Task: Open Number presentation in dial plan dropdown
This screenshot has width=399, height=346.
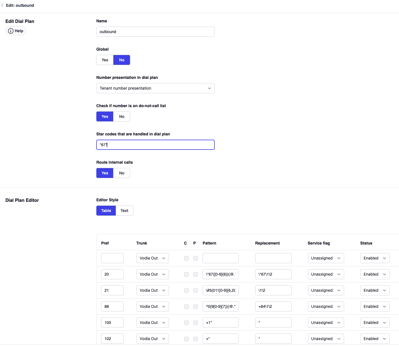Action: [x=155, y=88]
